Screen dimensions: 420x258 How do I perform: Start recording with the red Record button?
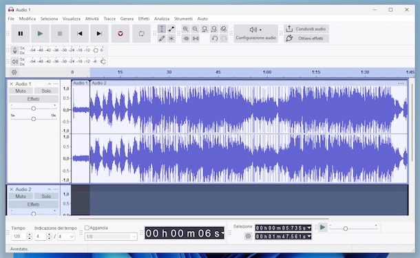pyautogui.click(x=120, y=34)
